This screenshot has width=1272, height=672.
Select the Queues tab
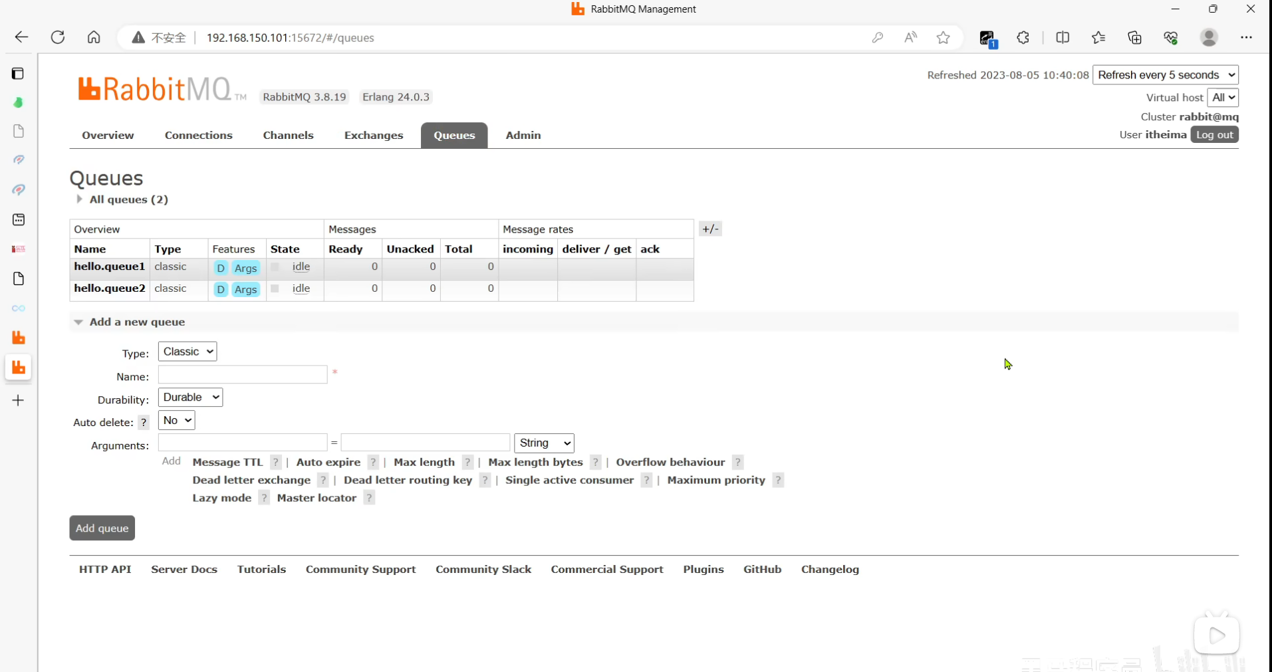coord(454,135)
